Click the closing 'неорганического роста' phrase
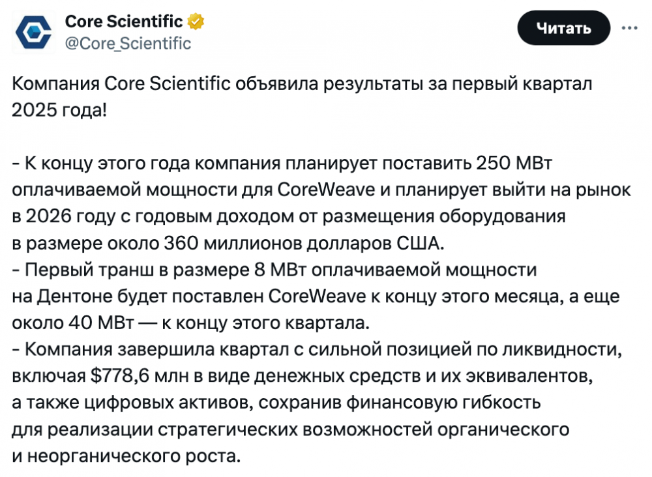 [x=132, y=456]
